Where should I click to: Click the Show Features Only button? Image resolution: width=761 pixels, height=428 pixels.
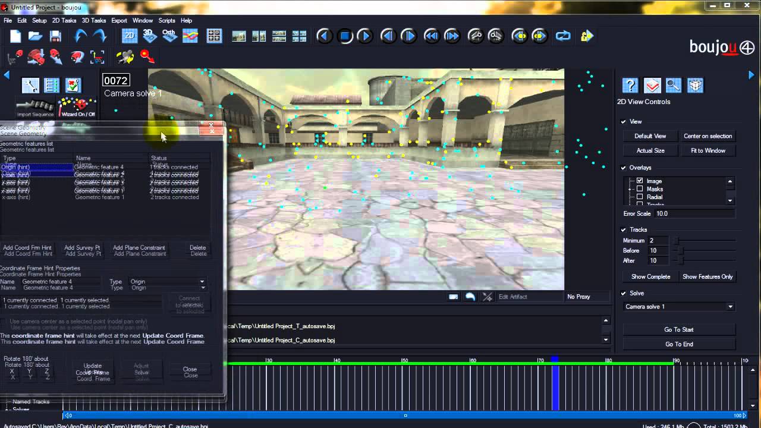pos(707,276)
